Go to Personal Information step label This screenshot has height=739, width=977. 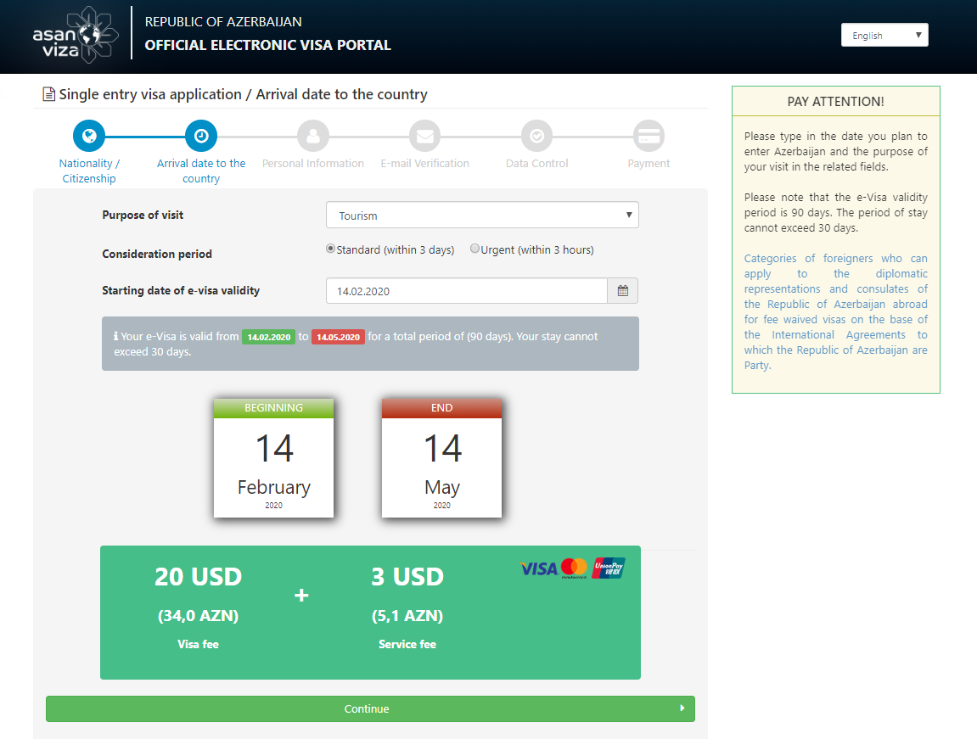312,163
